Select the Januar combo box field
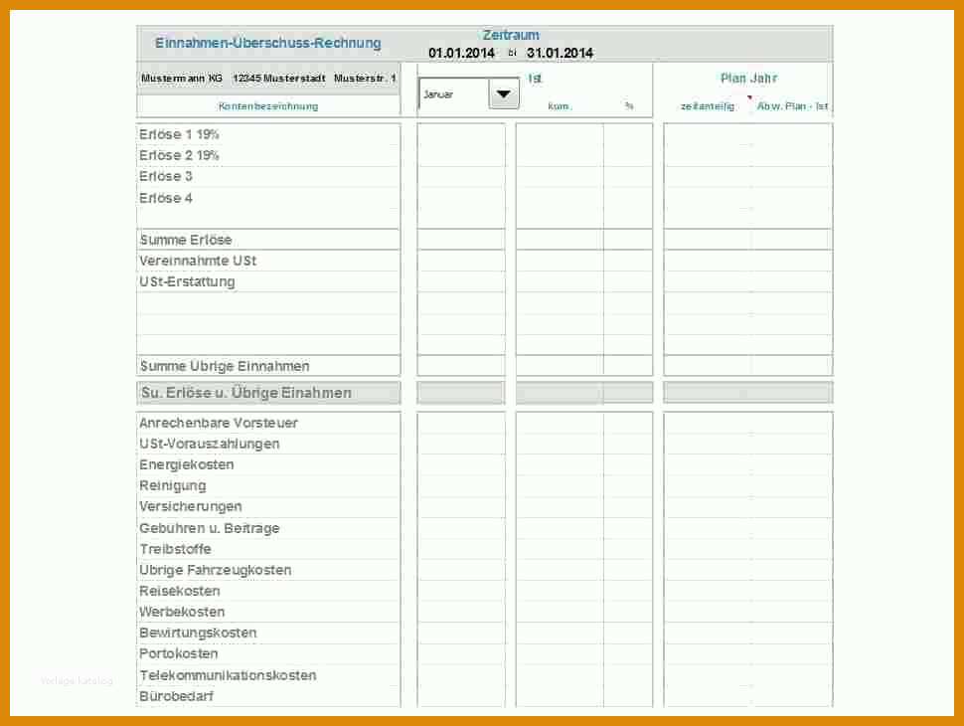This screenshot has width=964, height=726. [468, 94]
